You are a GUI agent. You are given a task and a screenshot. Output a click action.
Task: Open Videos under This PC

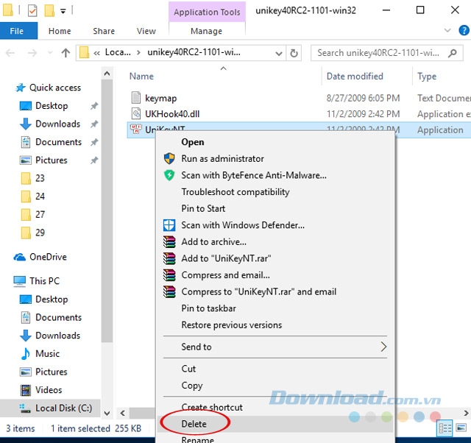[49, 390]
